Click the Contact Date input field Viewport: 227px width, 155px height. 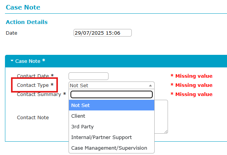88,76
